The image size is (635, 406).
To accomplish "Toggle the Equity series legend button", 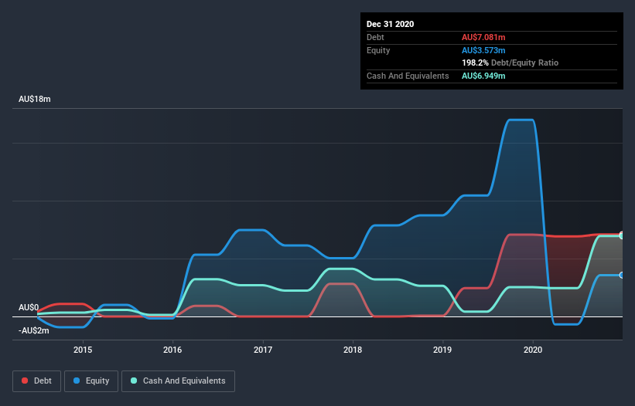I will 91,381.
